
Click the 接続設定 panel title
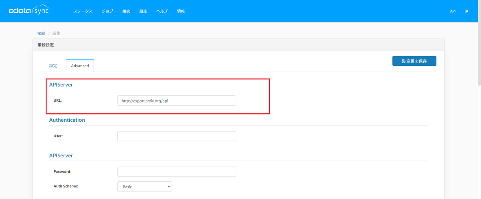[x=46, y=45]
